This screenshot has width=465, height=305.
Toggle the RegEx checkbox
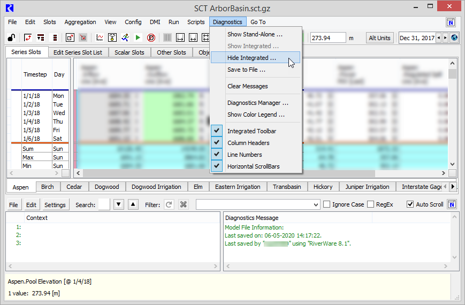click(x=370, y=204)
